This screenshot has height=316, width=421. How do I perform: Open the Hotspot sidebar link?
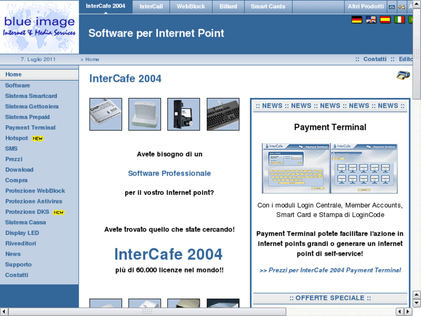(17, 138)
